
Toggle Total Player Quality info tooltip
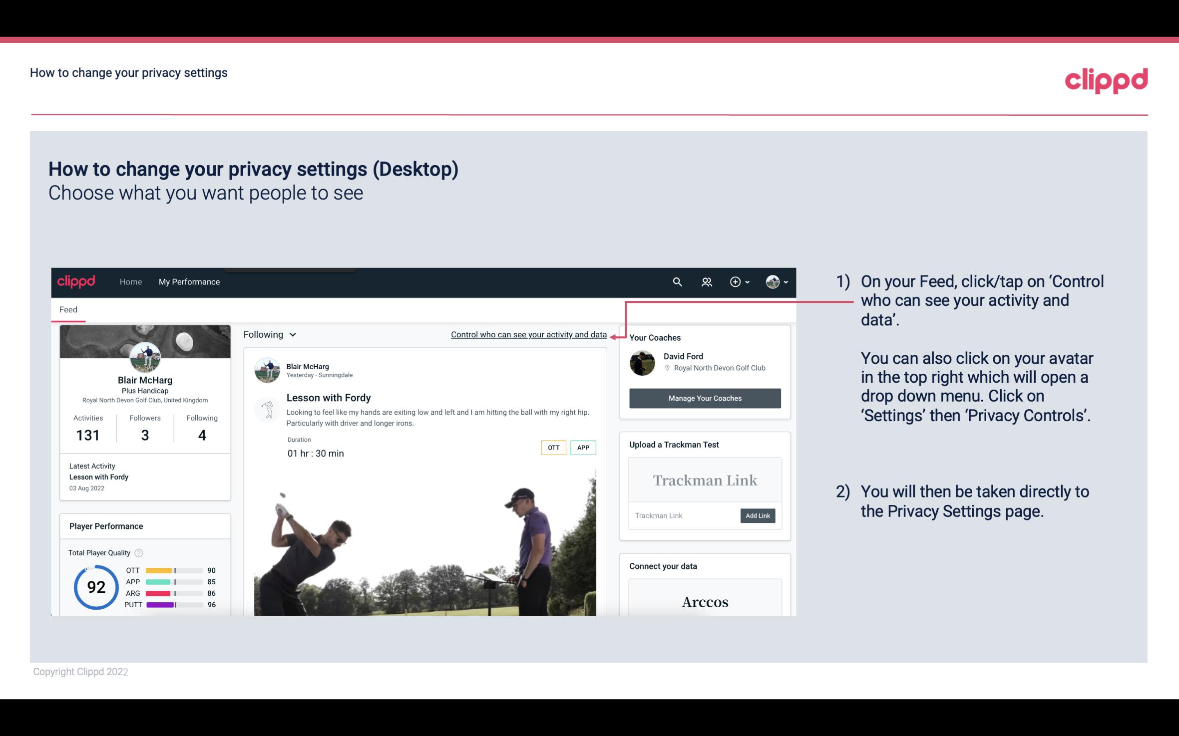[x=138, y=553]
